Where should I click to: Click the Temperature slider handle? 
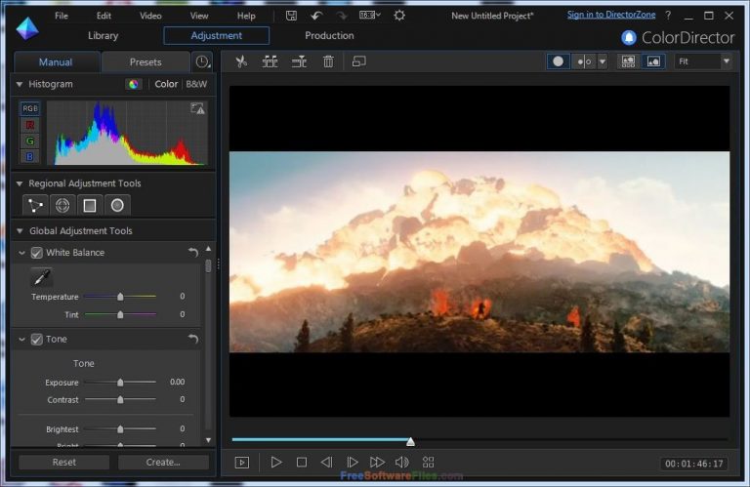coord(120,297)
